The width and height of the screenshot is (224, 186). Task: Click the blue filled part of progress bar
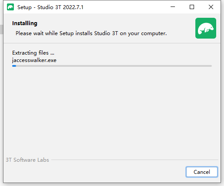(x=14, y=66)
